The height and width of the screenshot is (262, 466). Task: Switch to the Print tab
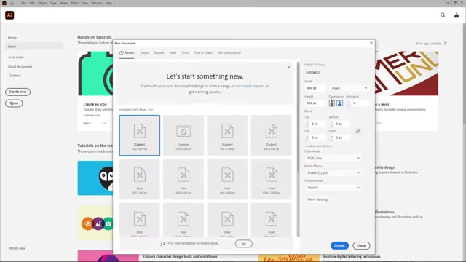click(185, 53)
